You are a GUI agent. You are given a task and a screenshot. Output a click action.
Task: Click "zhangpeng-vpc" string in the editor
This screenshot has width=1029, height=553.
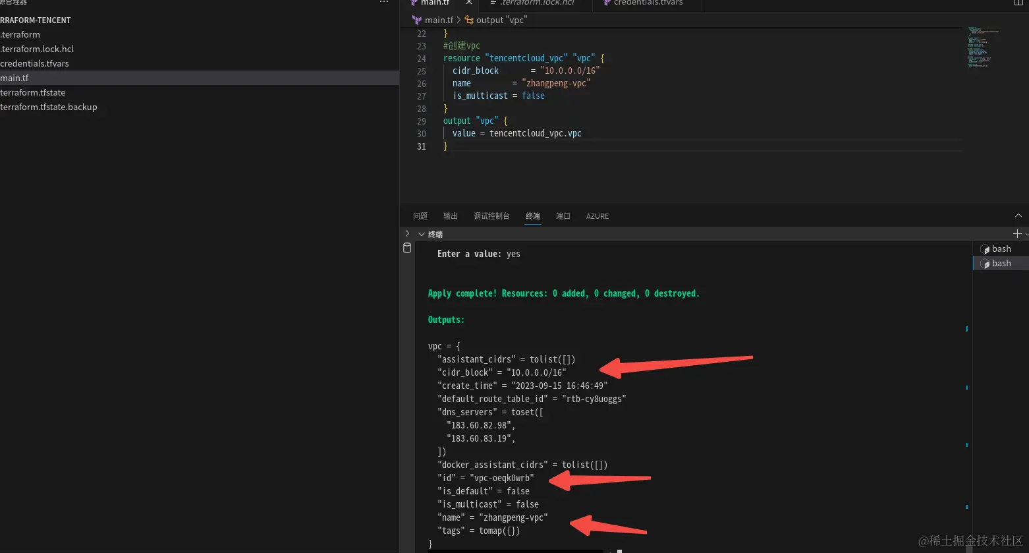pos(556,83)
